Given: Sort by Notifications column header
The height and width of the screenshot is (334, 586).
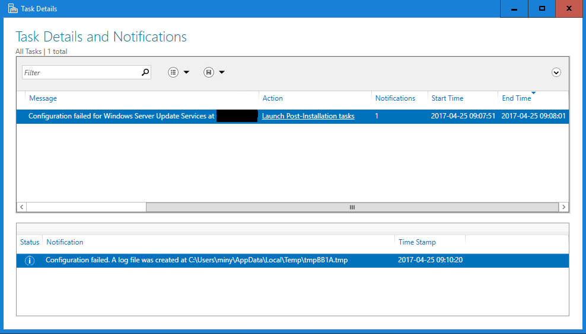Looking at the screenshot, I should point(395,98).
